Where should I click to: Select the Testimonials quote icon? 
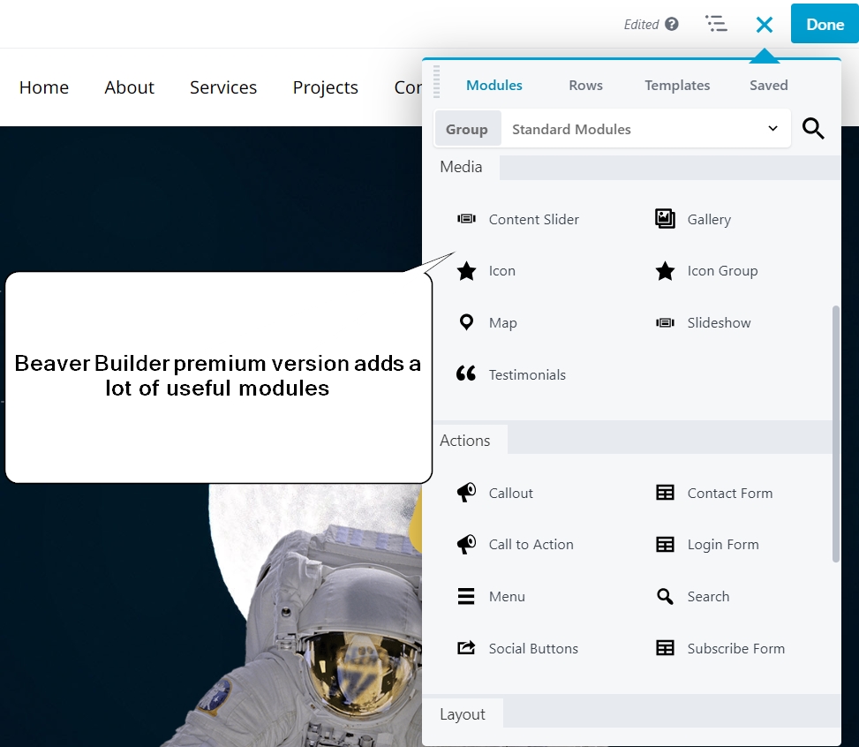(466, 373)
